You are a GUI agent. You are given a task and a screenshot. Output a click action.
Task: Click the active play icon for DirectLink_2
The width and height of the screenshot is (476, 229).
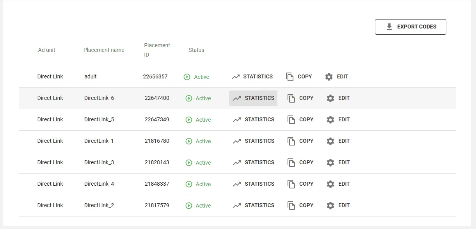(189, 206)
